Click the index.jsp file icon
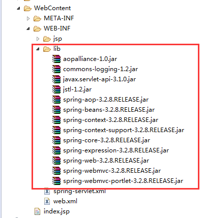205x218 pixels. click(37, 211)
